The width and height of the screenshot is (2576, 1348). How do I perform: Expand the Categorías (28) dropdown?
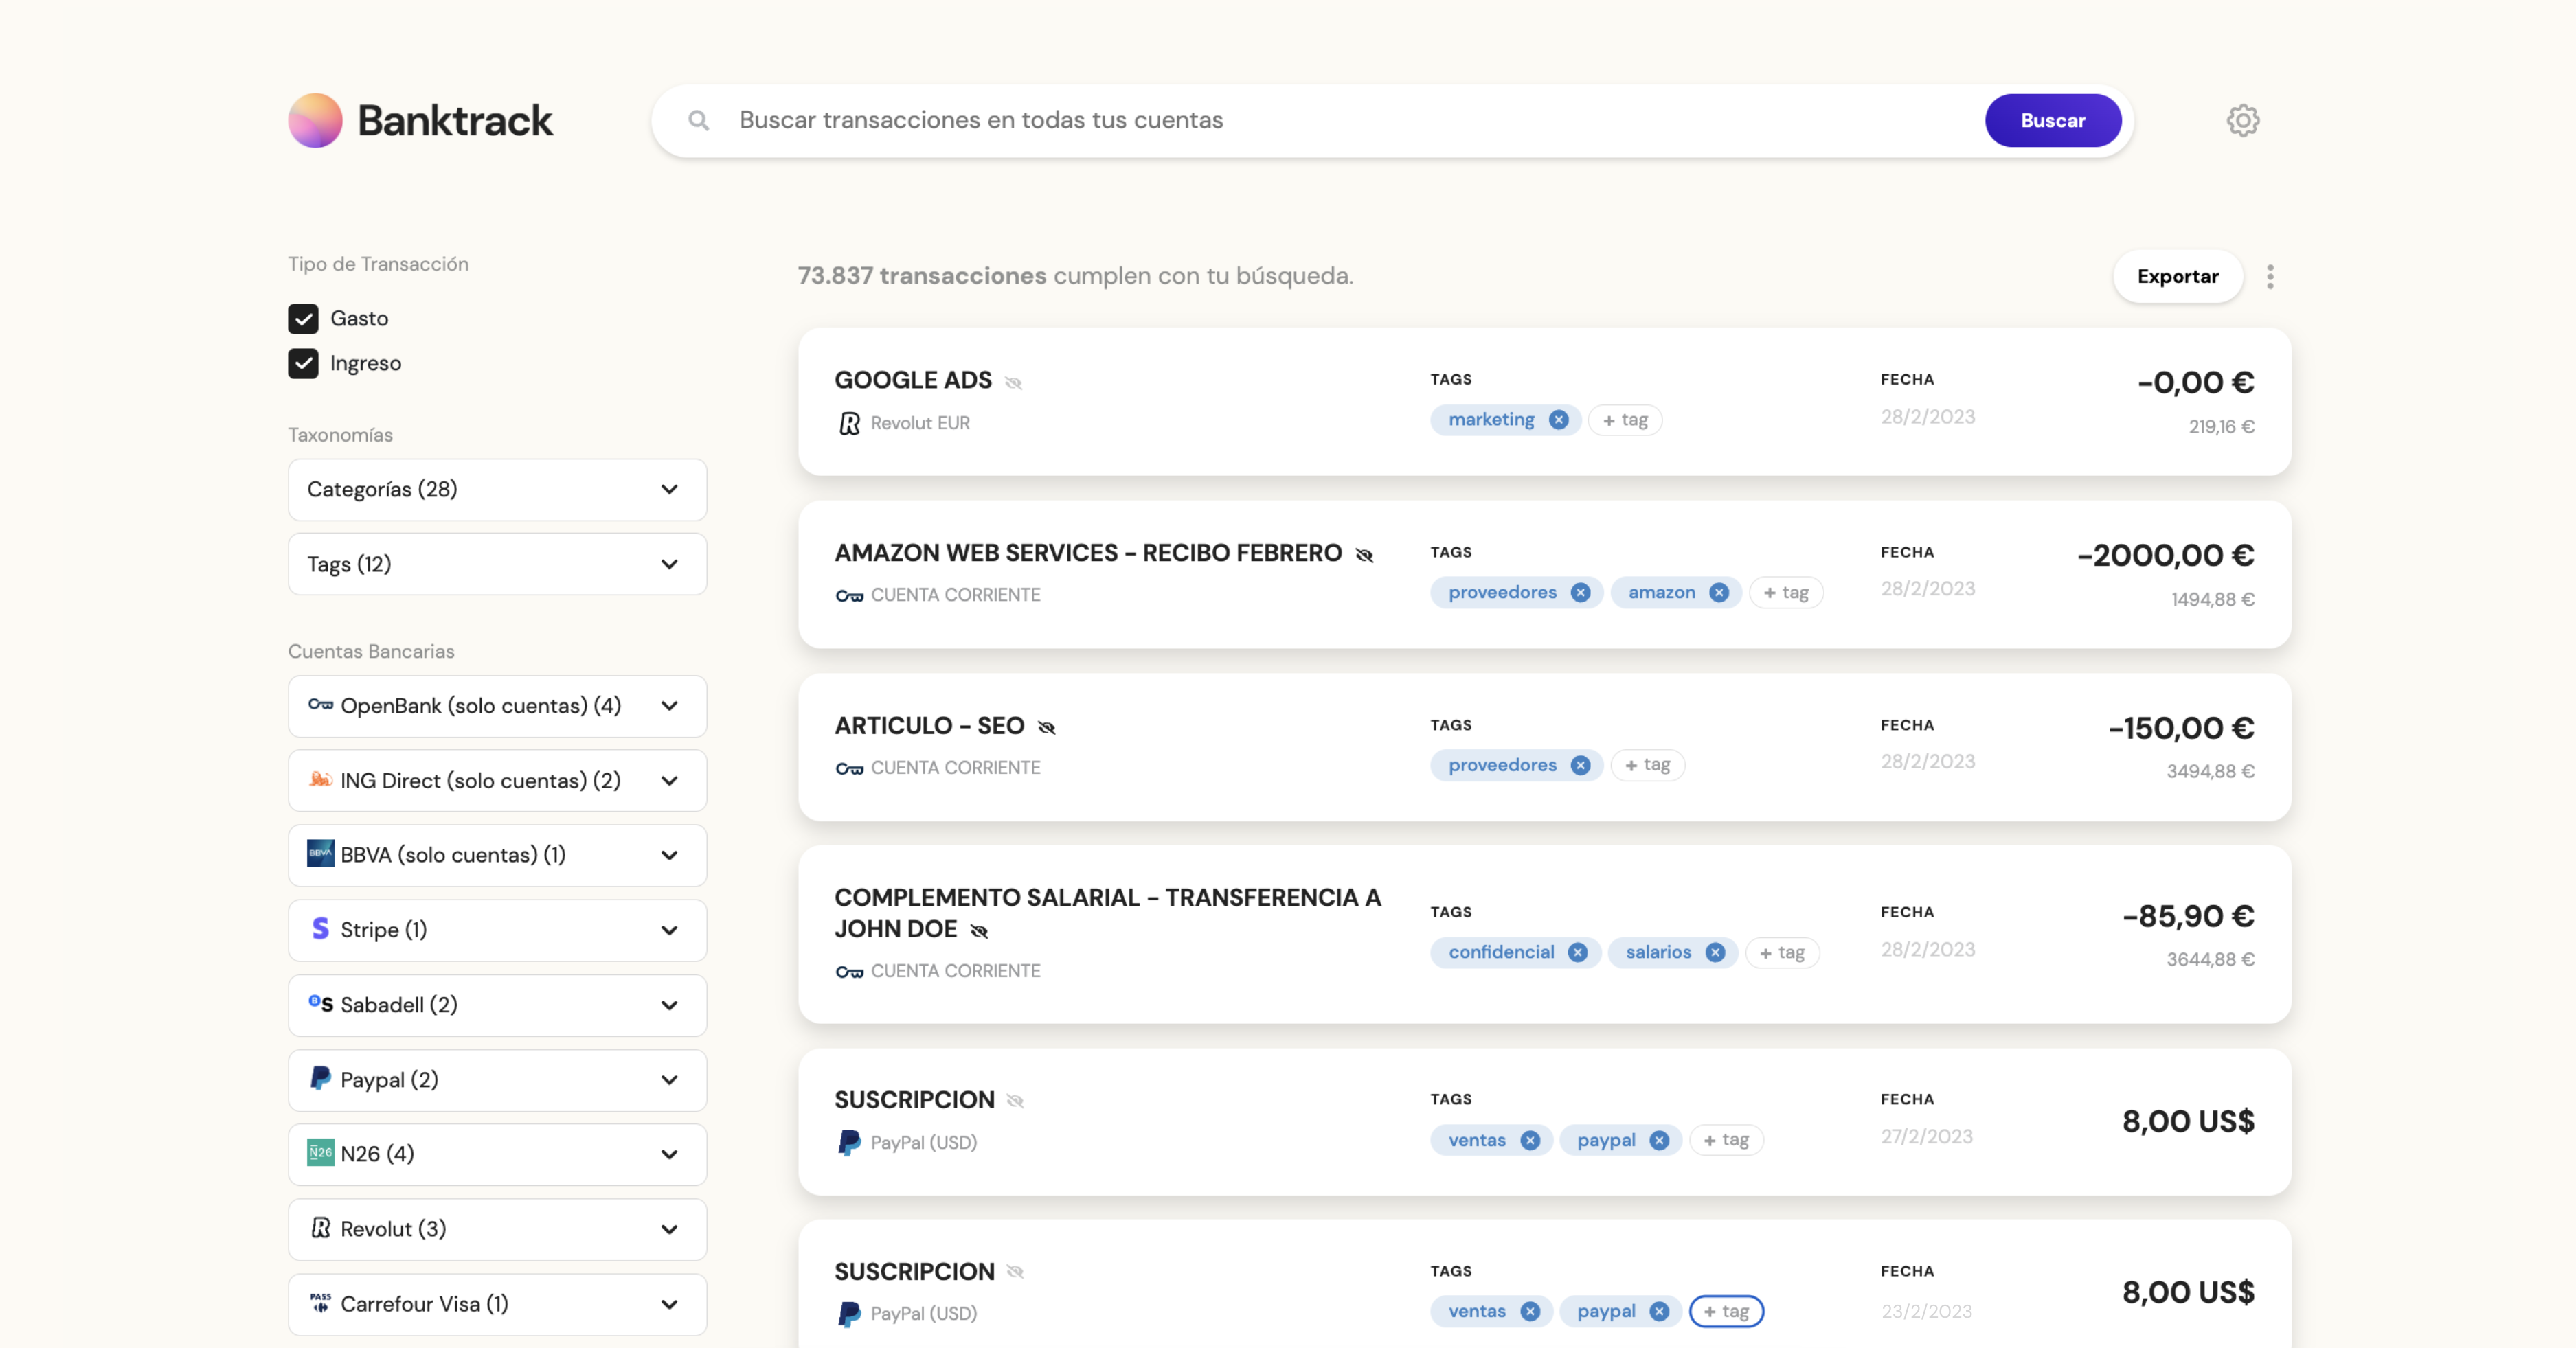pos(497,489)
